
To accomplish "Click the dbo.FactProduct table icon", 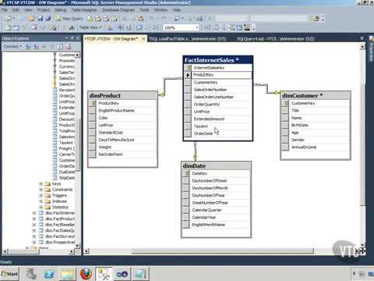I will pos(41,219).
